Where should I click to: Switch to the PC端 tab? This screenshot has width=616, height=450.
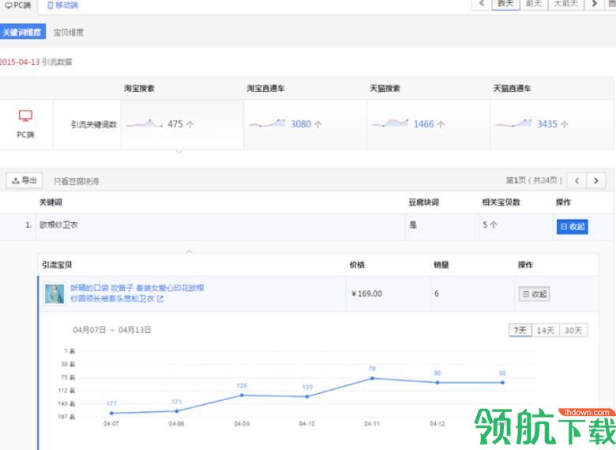[x=18, y=5]
